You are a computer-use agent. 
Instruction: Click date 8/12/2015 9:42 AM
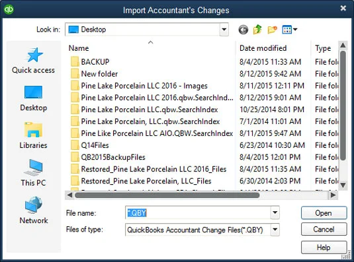click(270, 74)
